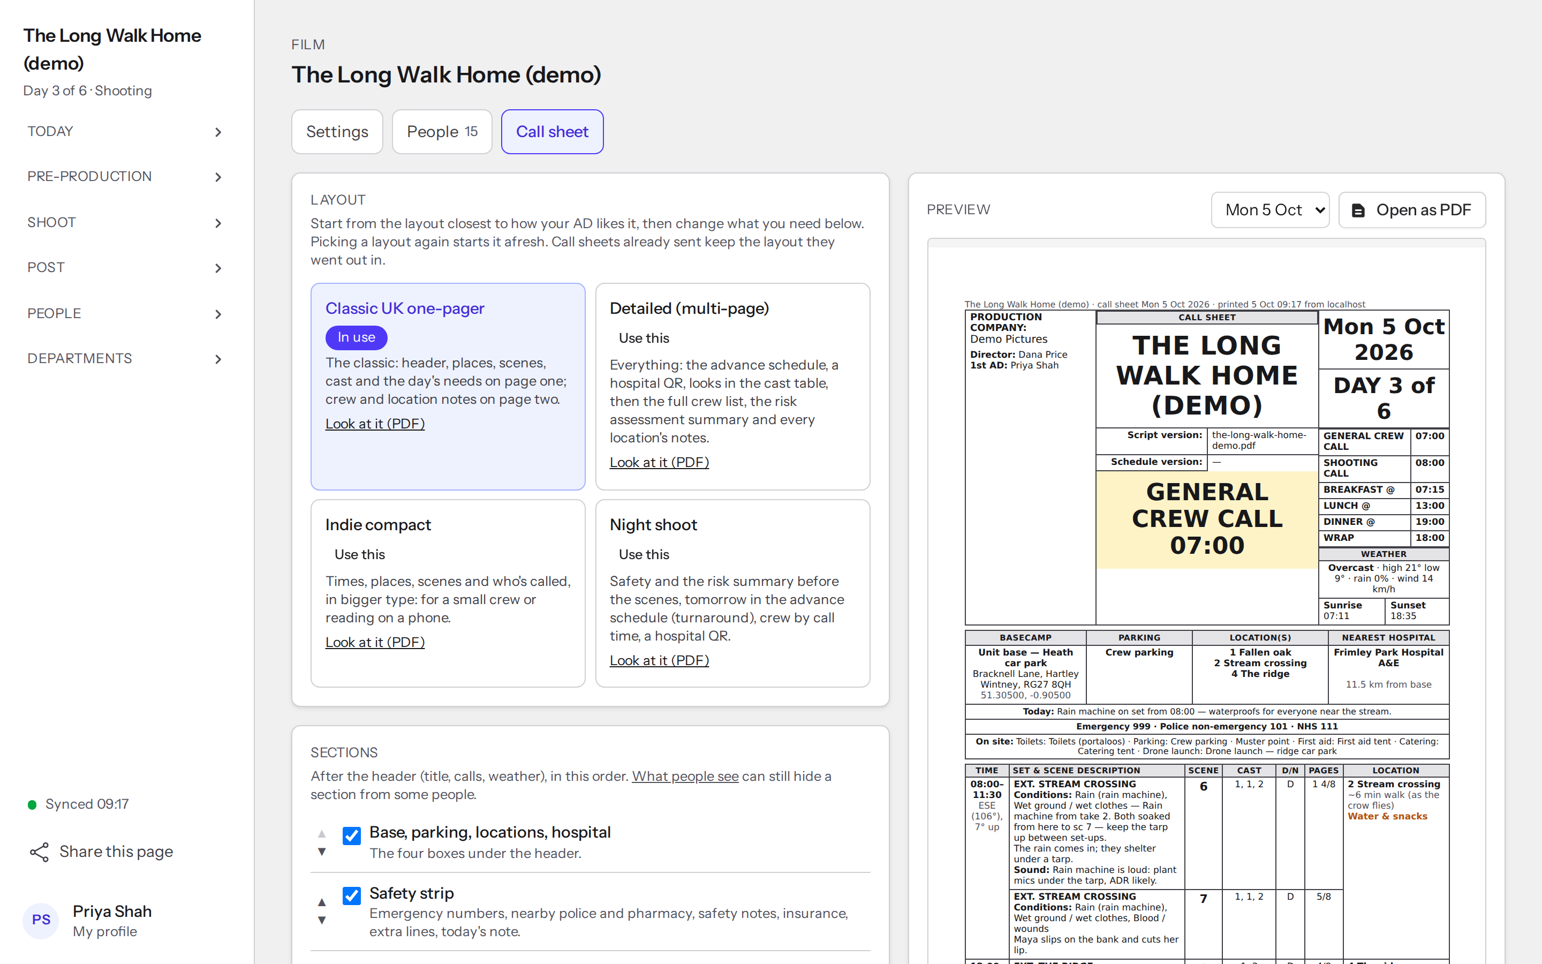
Task: Click the Indie compact layout title
Action: click(x=378, y=525)
